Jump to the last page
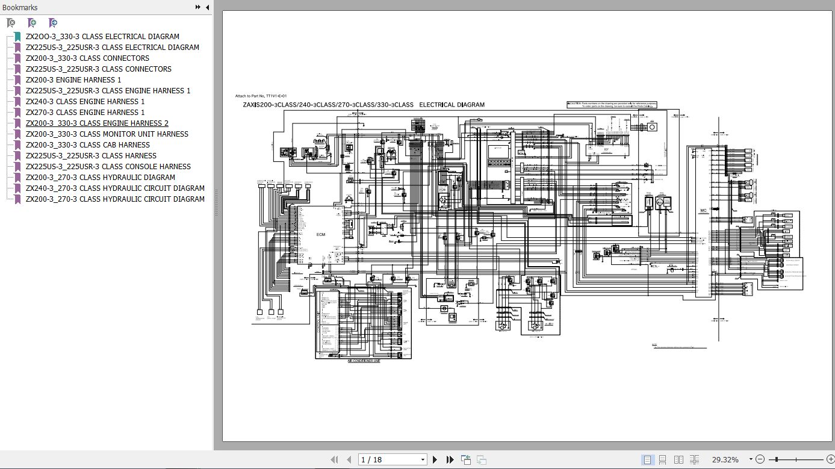Image resolution: width=835 pixels, height=469 pixels. (450, 459)
